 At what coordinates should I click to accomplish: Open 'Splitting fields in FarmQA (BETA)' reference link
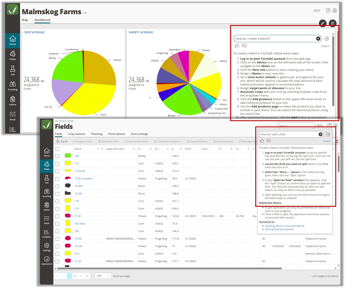pos(285,226)
